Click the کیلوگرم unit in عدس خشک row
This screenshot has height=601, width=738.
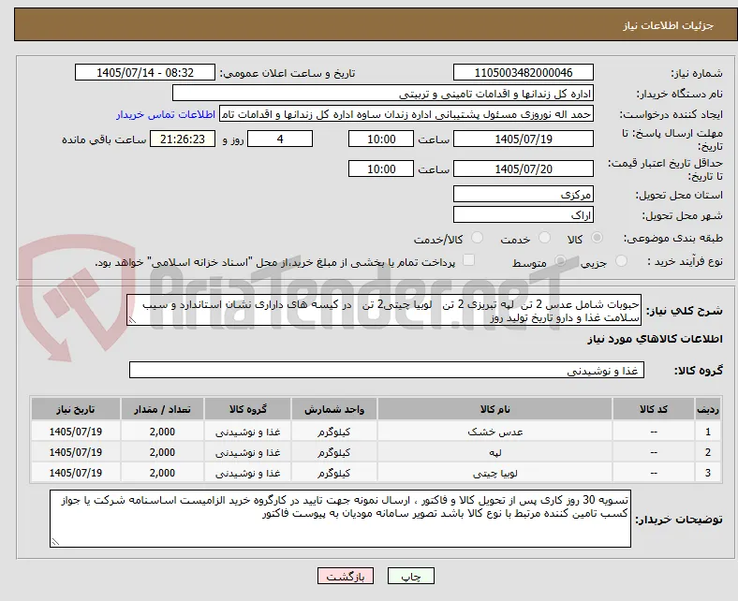coord(333,432)
